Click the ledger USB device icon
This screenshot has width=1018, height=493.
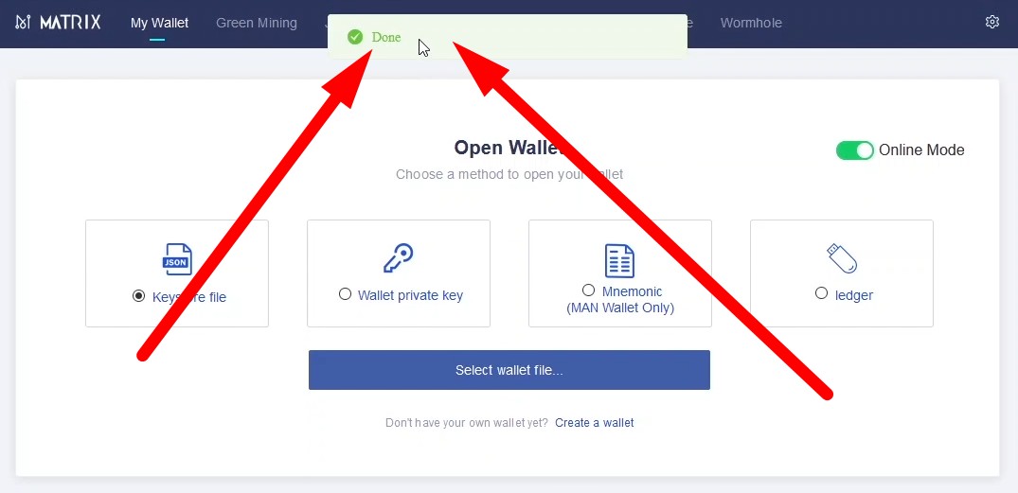[x=842, y=258]
